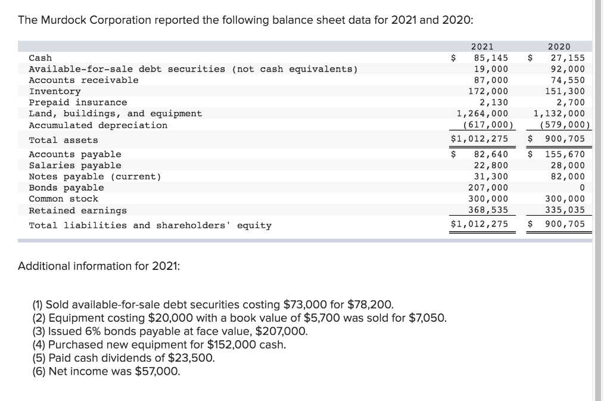Screen dimensions: 610x401
Task: Select the 'Accumulated depreciation' row label
Action: coord(98,125)
